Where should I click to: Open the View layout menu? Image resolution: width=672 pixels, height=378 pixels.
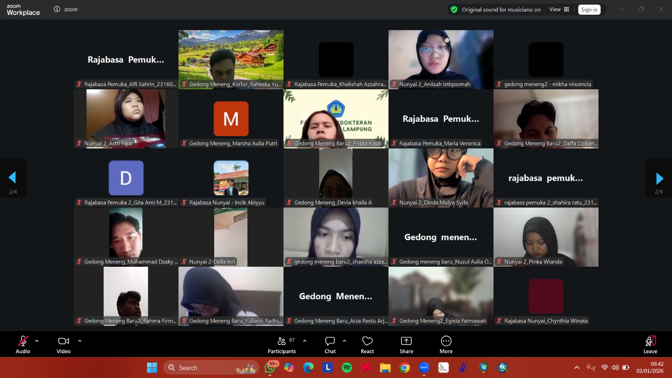[559, 10]
